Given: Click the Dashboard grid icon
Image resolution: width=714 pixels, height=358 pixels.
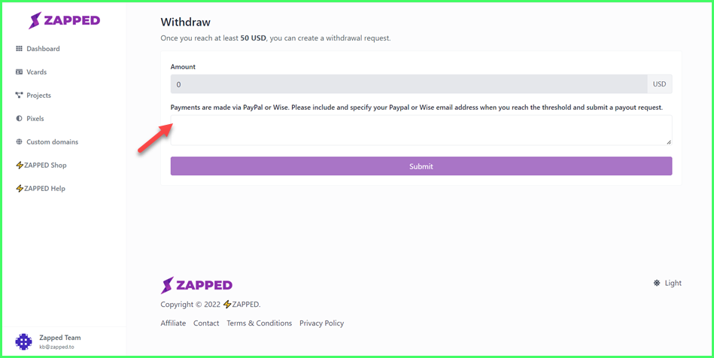Looking at the screenshot, I should click(19, 49).
